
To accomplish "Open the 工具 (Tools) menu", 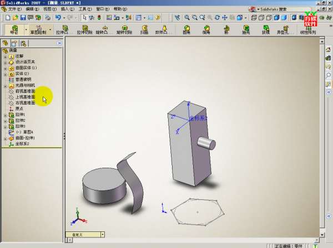I will (85, 9).
